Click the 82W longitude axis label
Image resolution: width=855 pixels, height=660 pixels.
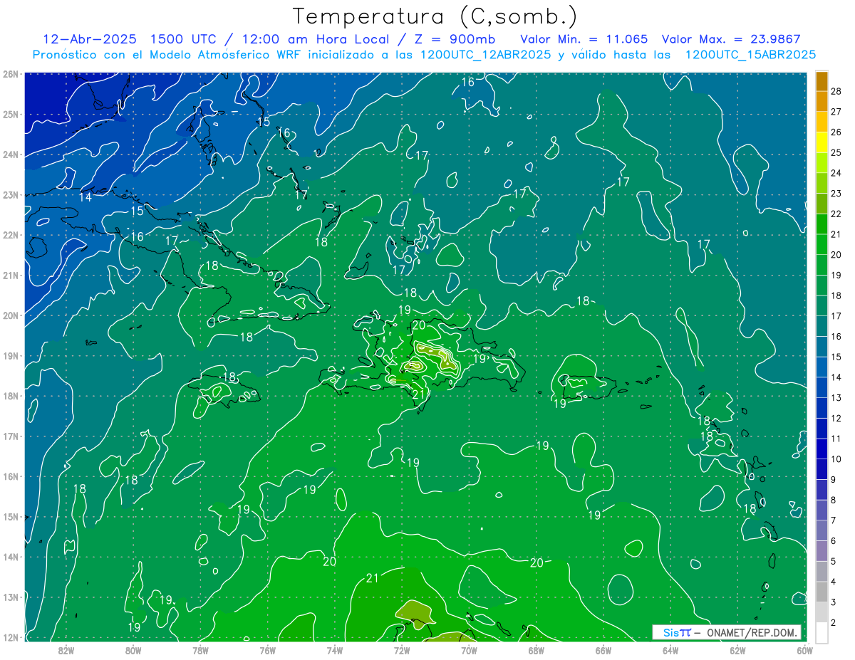[66, 650]
